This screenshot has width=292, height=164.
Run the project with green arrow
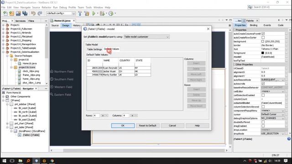click(94, 13)
